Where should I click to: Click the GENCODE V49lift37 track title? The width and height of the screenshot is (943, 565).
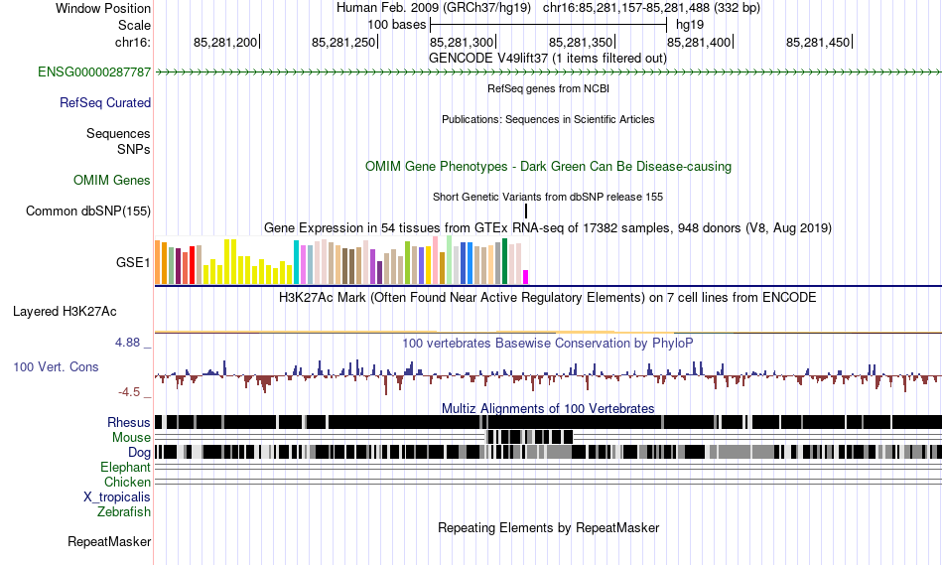click(548, 59)
